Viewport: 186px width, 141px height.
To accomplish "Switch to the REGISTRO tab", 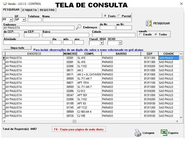I will [x=47, y=10].
